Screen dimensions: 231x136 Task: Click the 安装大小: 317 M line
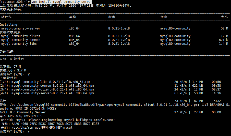click(x=13, y=70)
